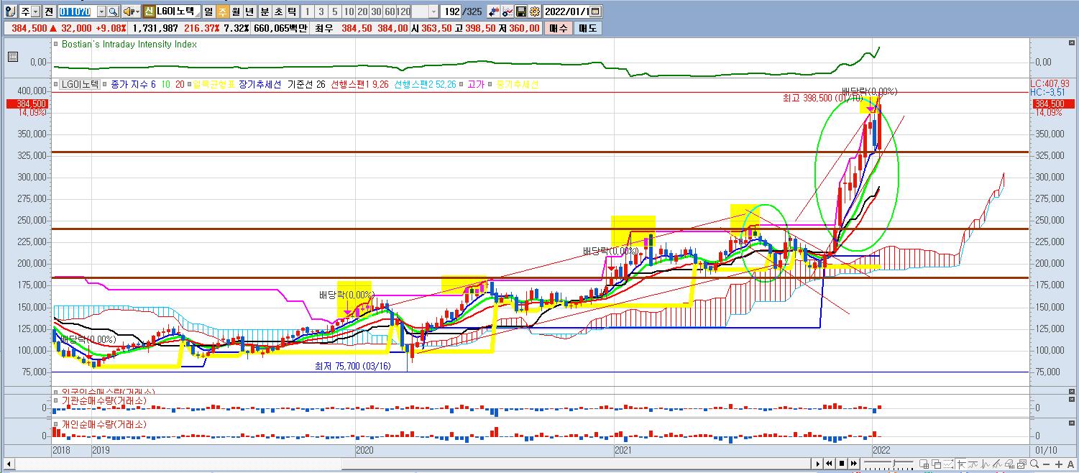Open the stock code history dropdown arrow
Viewport: 1079px width, 473px height.
click(x=101, y=12)
